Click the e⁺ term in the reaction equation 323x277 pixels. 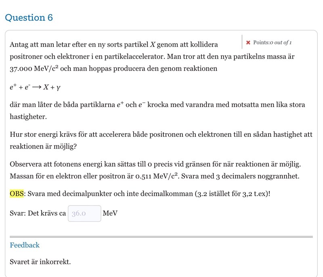coord(13,87)
